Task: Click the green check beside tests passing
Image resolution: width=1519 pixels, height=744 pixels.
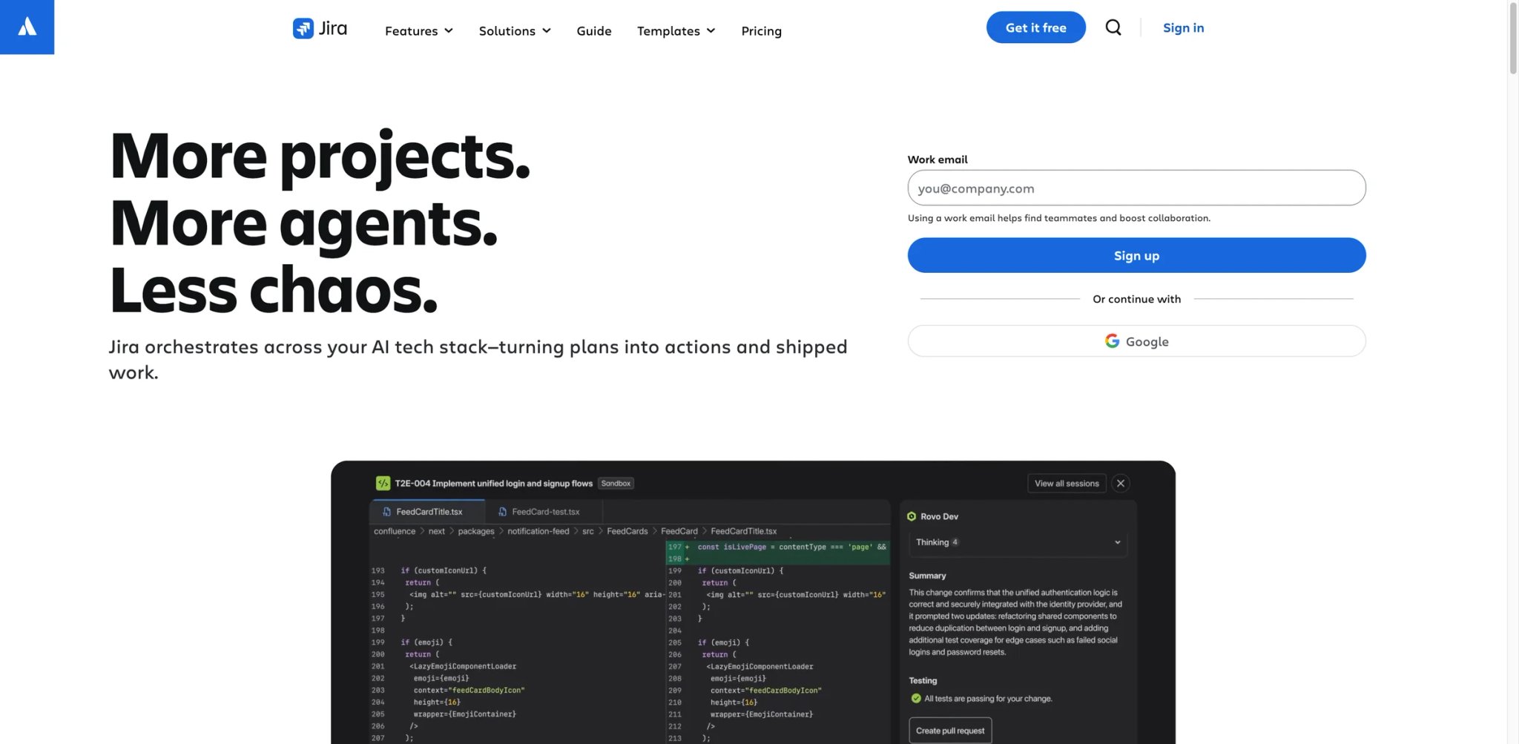Action: click(x=916, y=698)
